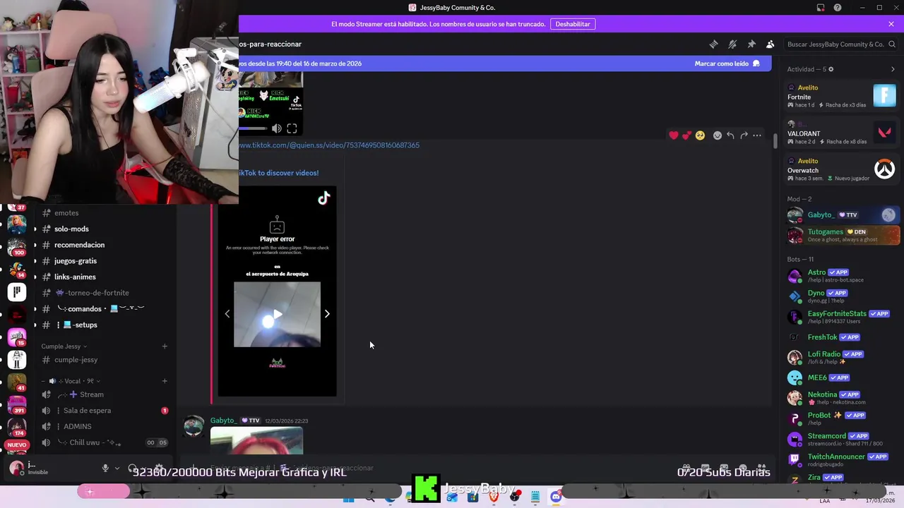Image resolution: width=904 pixels, height=508 pixels.
Task: Open microphone options dropdown arrow
Action: pos(116,468)
